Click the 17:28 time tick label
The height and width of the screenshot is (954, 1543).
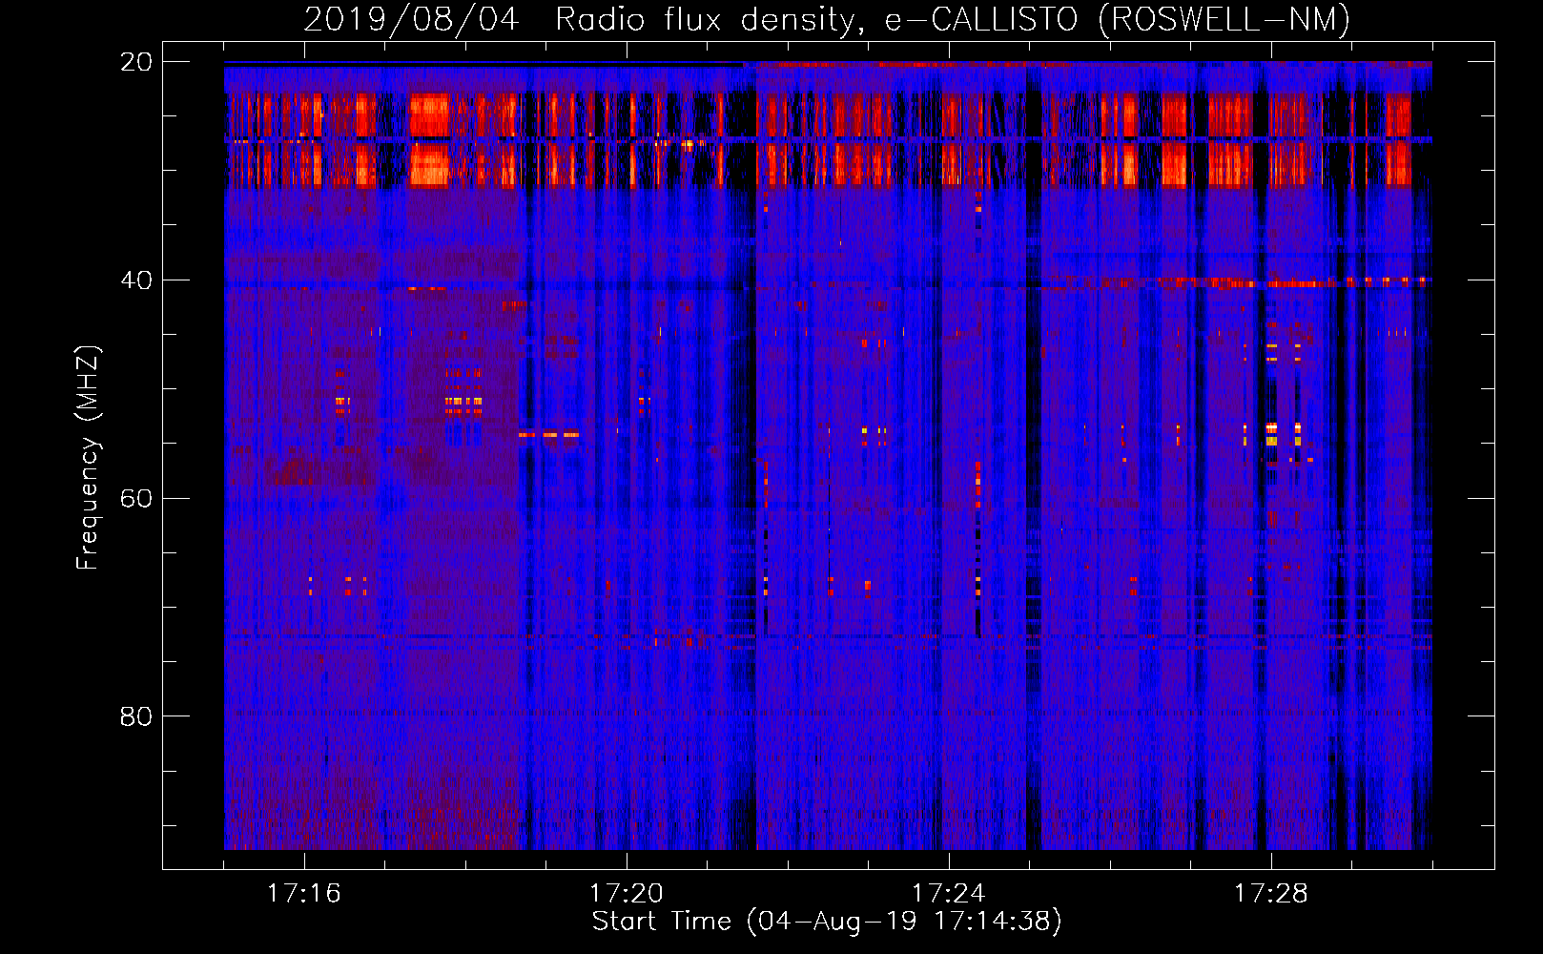point(1270,894)
